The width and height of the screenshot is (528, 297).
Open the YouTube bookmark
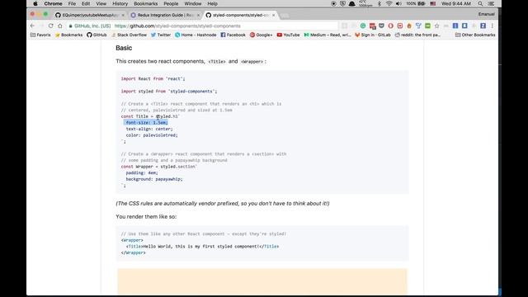[x=288, y=35]
